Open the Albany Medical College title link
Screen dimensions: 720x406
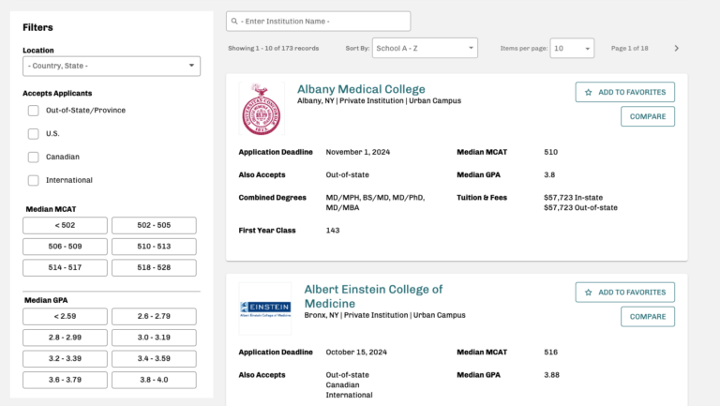[361, 89]
